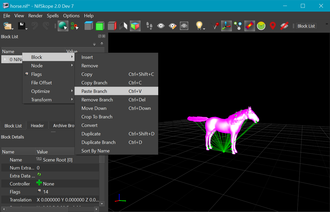Flip the view with the black-white icon
The height and width of the screenshot is (212, 330).
(123, 26)
